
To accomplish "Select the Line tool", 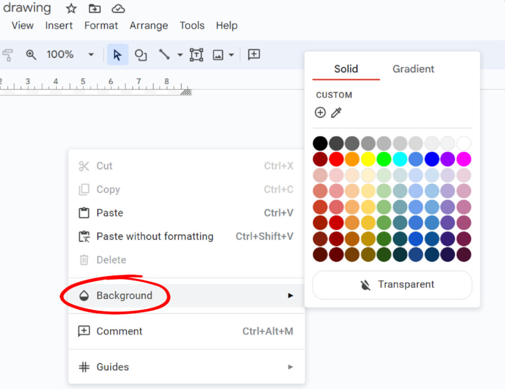I will (x=164, y=55).
